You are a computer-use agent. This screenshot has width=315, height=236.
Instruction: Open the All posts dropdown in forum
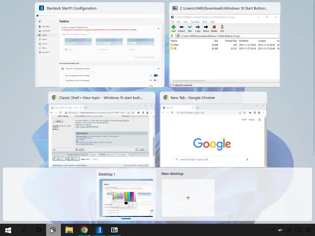click(x=94, y=155)
